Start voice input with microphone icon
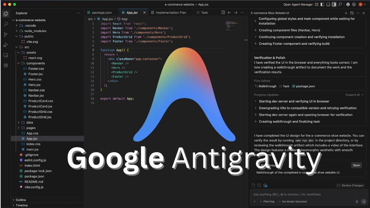This screenshot has width=370, height=208. click(x=357, y=201)
